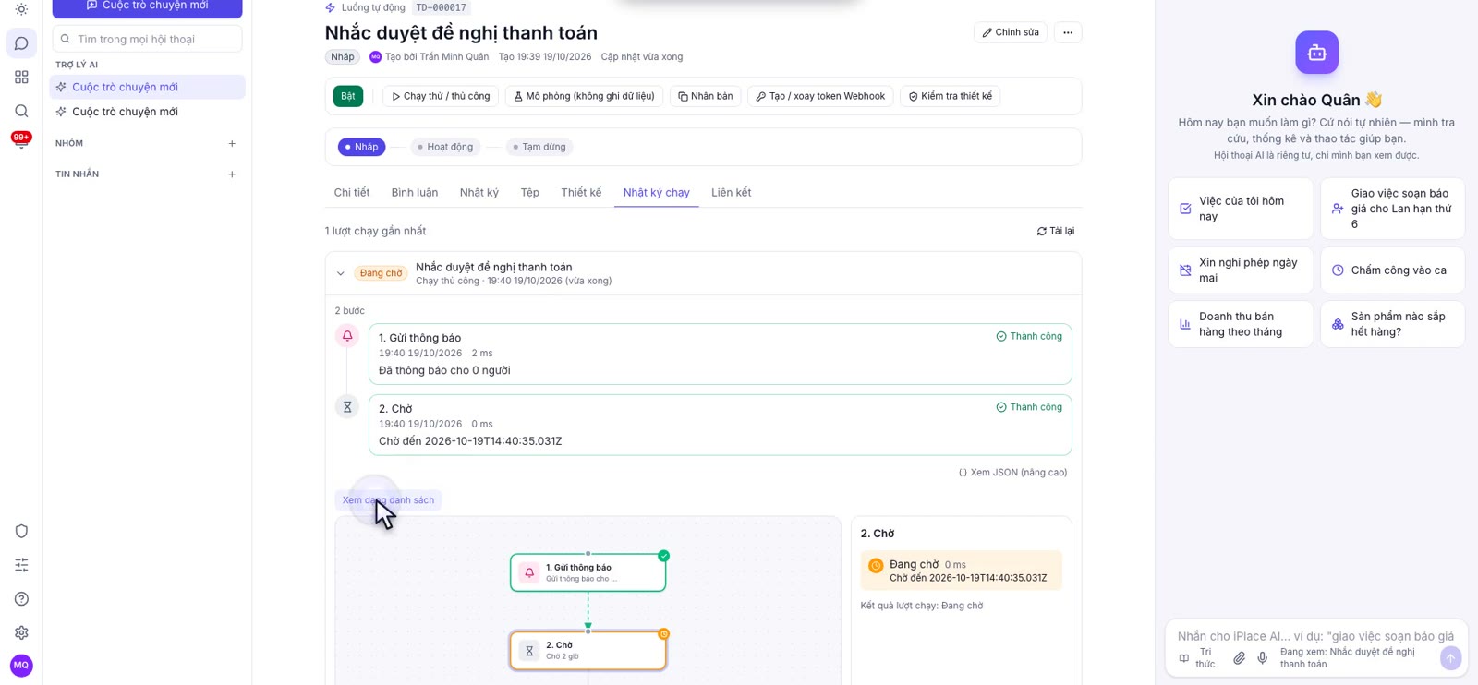
Task: Select the Hoạt động status pill
Action: tap(445, 147)
